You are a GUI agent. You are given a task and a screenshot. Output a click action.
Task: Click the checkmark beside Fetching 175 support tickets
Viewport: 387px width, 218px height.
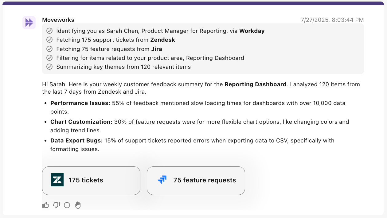click(49, 40)
